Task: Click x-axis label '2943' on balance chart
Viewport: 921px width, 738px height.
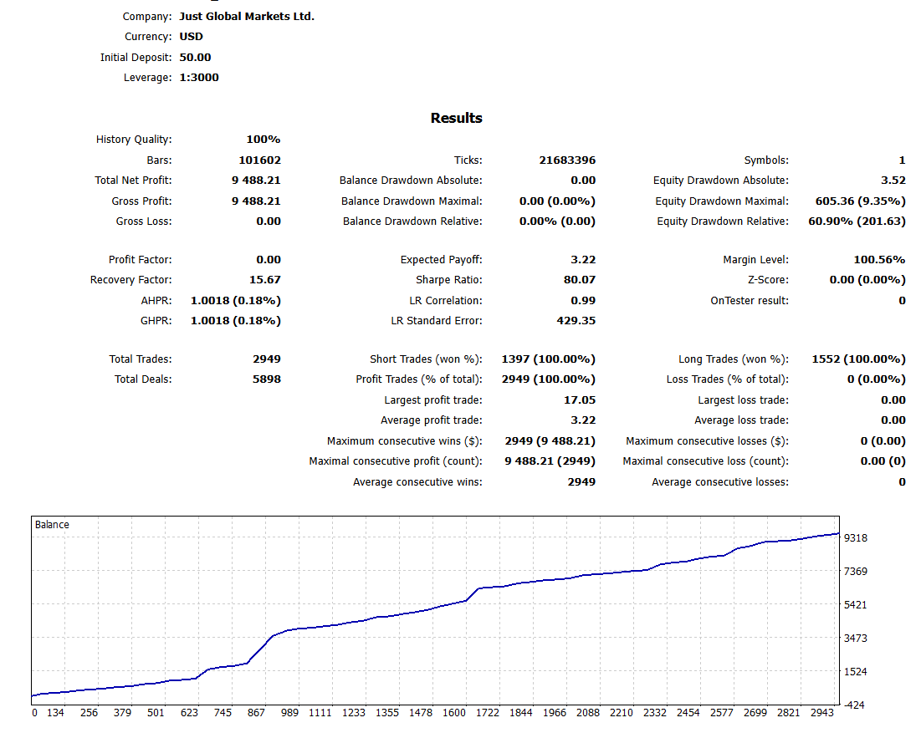Action: (822, 713)
